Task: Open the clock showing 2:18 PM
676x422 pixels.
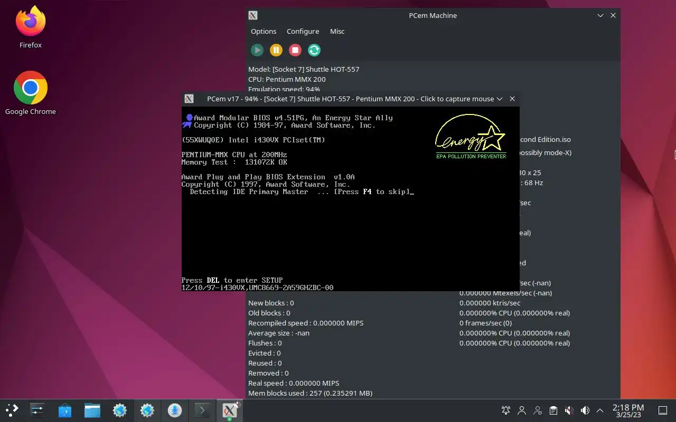Action: (628, 410)
